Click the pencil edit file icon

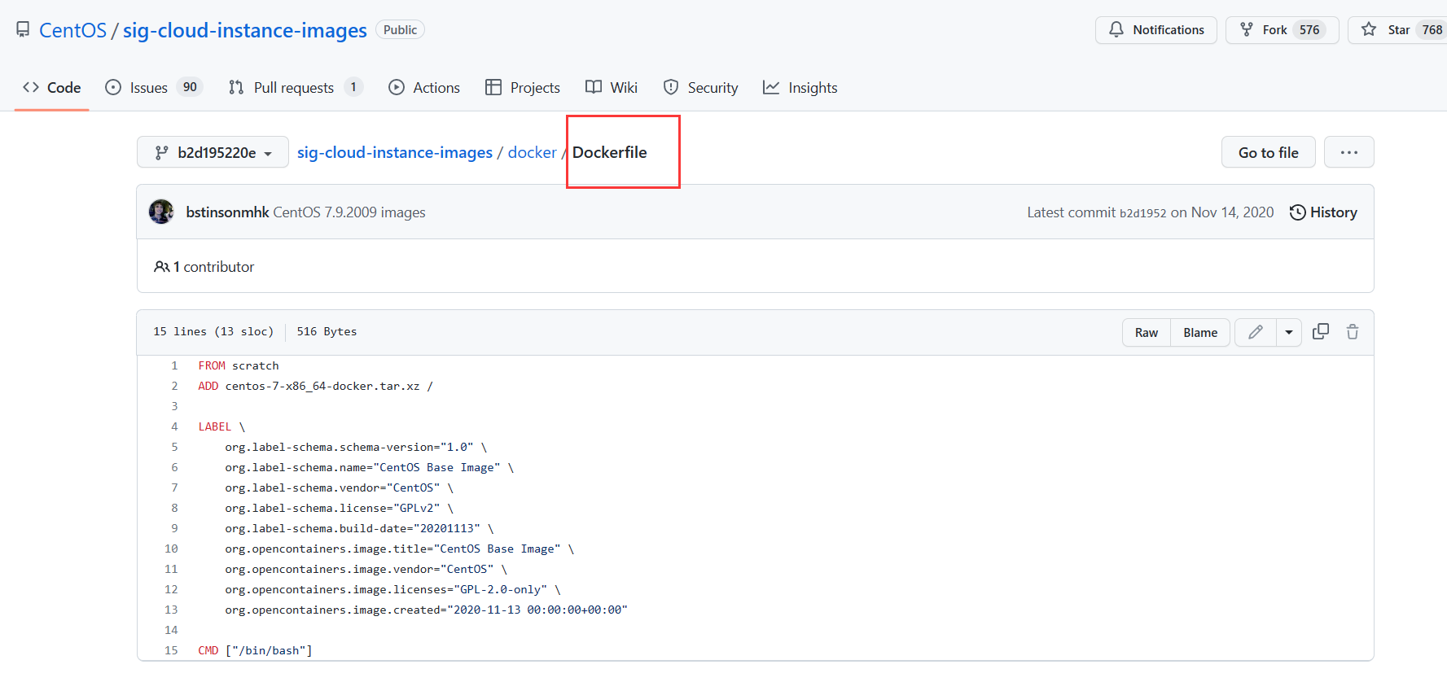pos(1256,332)
